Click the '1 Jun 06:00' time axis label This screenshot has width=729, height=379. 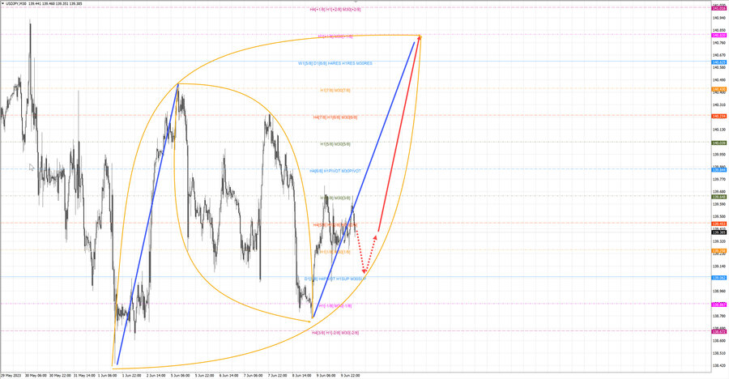[108, 375]
